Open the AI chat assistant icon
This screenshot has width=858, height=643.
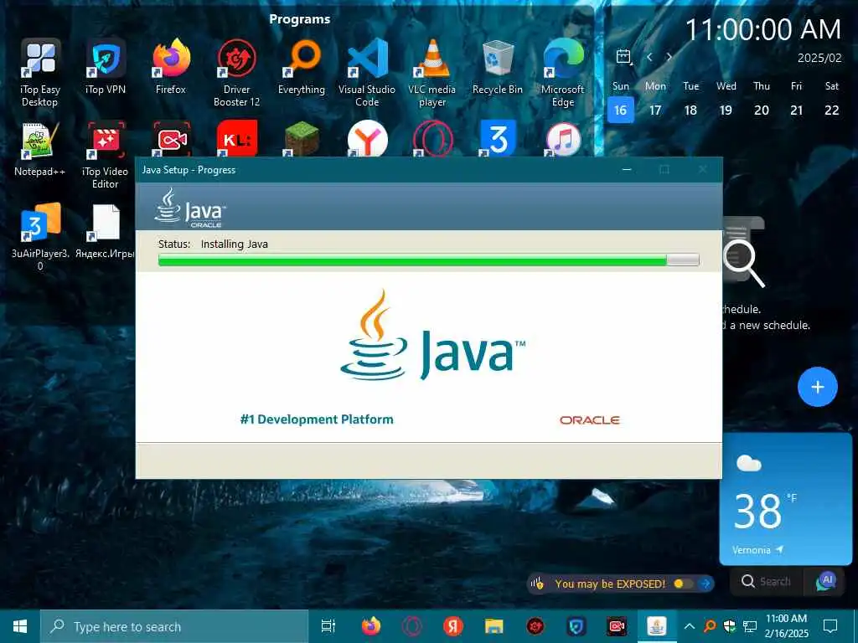(x=826, y=581)
